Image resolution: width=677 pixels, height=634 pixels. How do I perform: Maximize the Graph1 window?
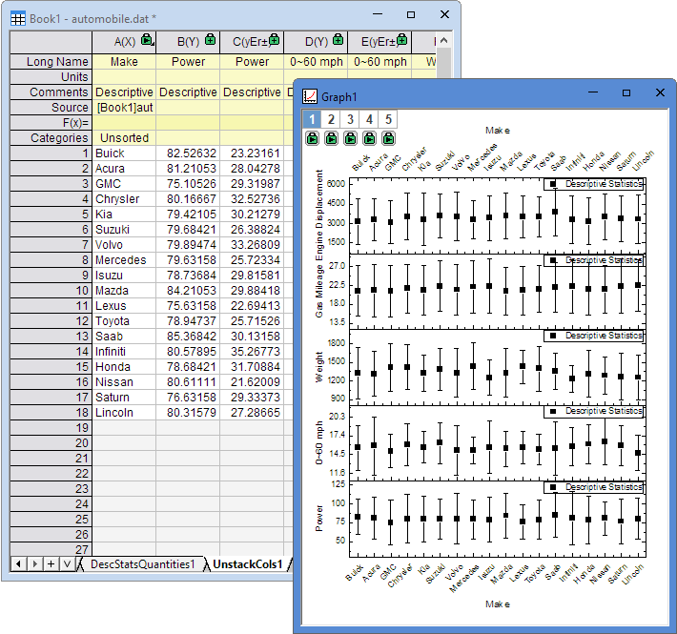[x=626, y=92]
